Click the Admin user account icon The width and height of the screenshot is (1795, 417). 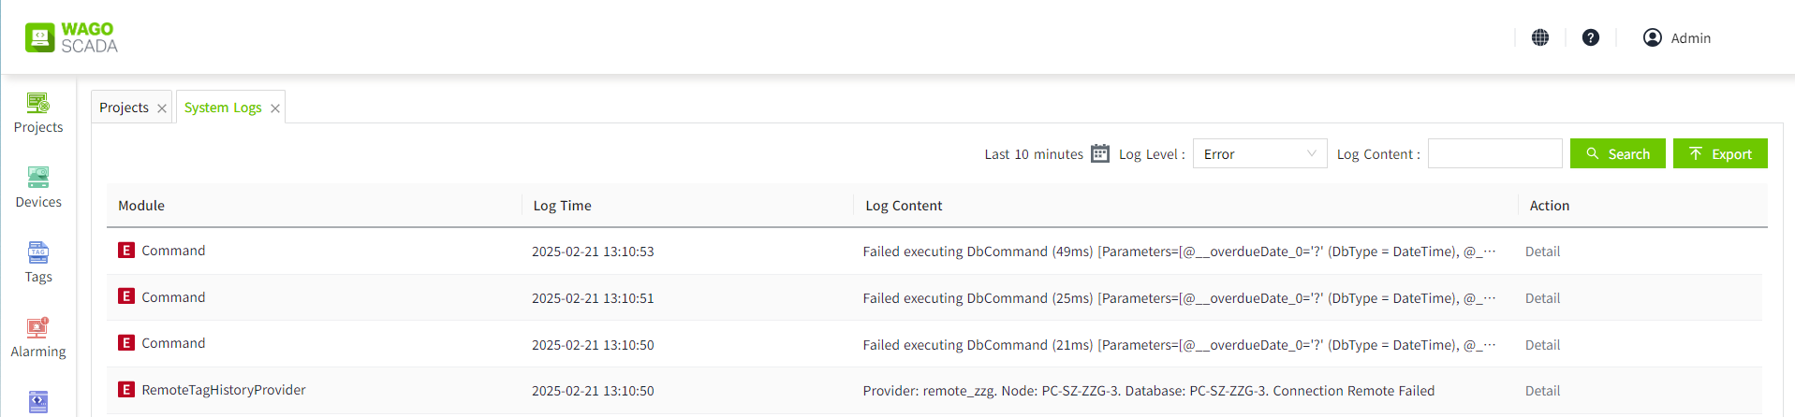click(1653, 37)
